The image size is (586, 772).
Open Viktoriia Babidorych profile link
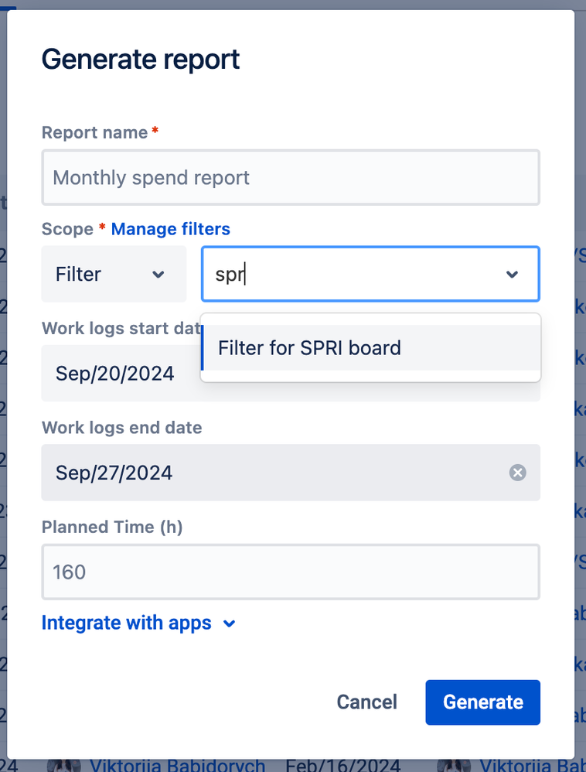177,766
